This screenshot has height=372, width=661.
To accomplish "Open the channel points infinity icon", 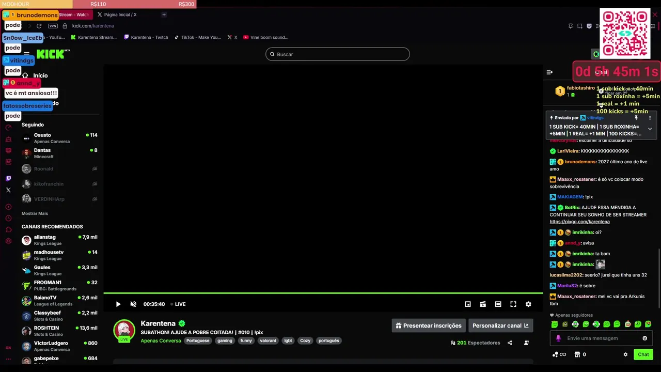I will (559, 354).
